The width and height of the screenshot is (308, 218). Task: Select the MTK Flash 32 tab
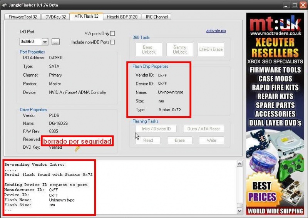[x=86, y=16]
